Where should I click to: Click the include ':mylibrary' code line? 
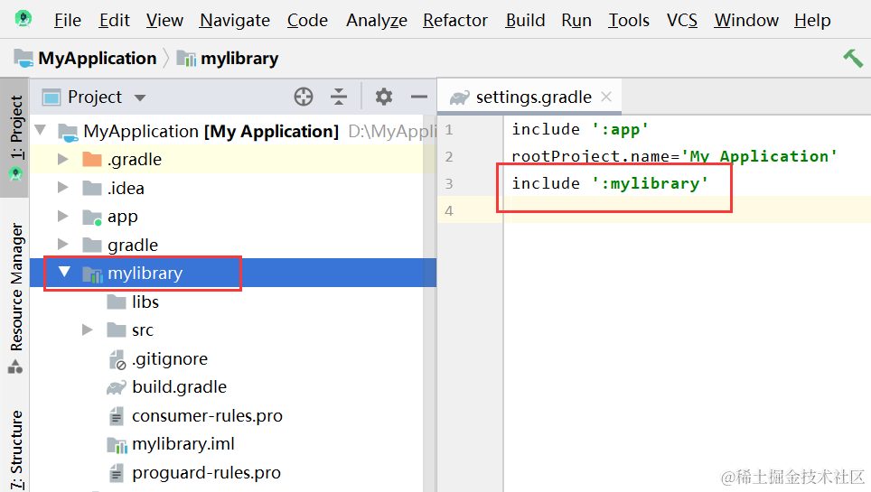[x=610, y=183]
